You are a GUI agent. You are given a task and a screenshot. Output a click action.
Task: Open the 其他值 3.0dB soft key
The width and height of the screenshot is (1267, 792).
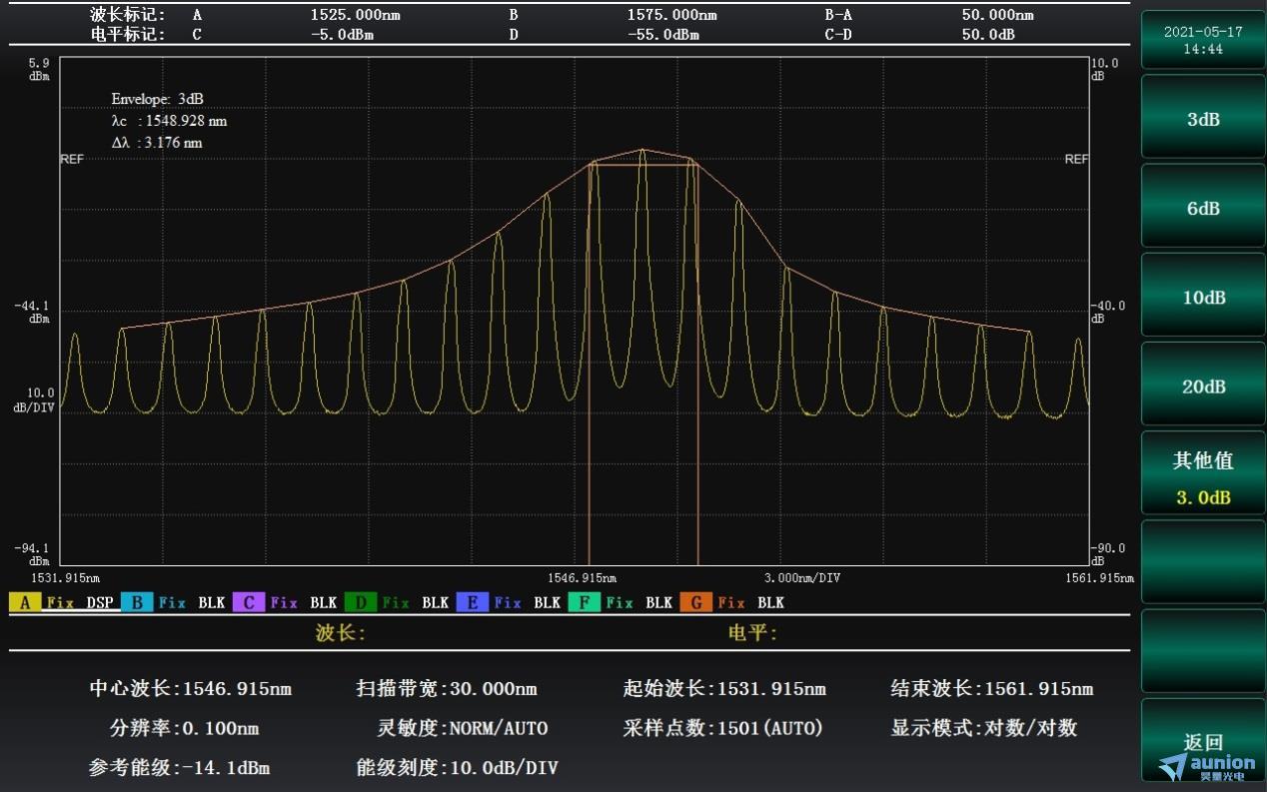pyautogui.click(x=1203, y=475)
